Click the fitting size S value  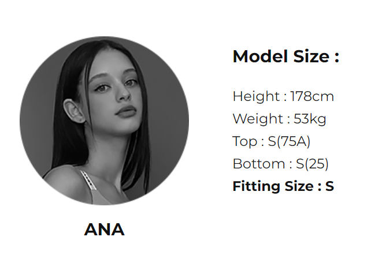[x=329, y=186]
